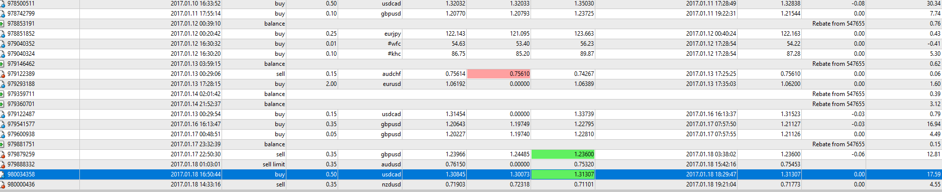Click open price 1.06192

455,84
